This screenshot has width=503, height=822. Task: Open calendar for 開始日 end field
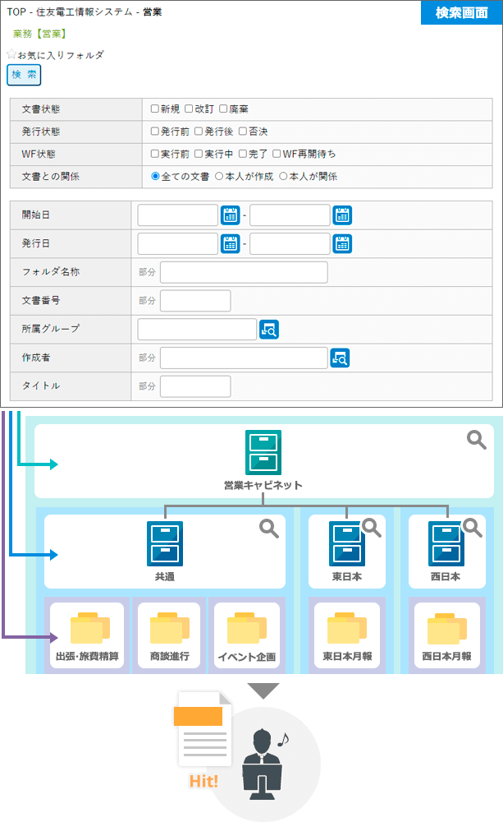coord(342,215)
